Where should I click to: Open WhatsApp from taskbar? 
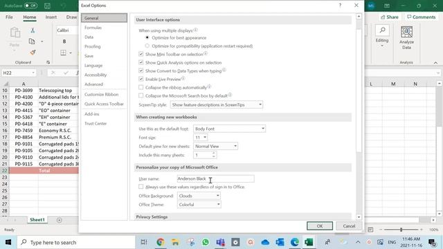[206, 242]
